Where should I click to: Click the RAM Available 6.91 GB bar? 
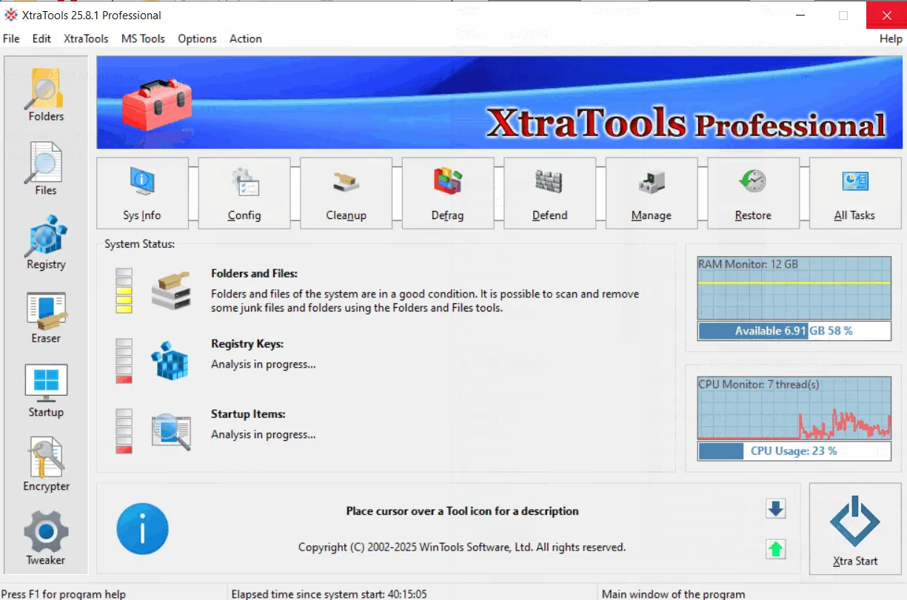tap(794, 331)
